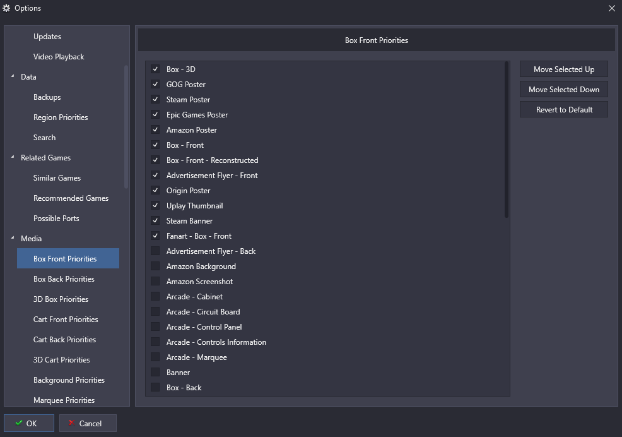
Task: Disable the Box - Front checkbox
Action: click(x=155, y=145)
